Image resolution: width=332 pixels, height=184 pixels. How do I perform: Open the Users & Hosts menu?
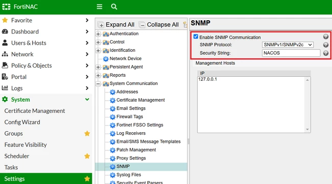click(x=46, y=43)
